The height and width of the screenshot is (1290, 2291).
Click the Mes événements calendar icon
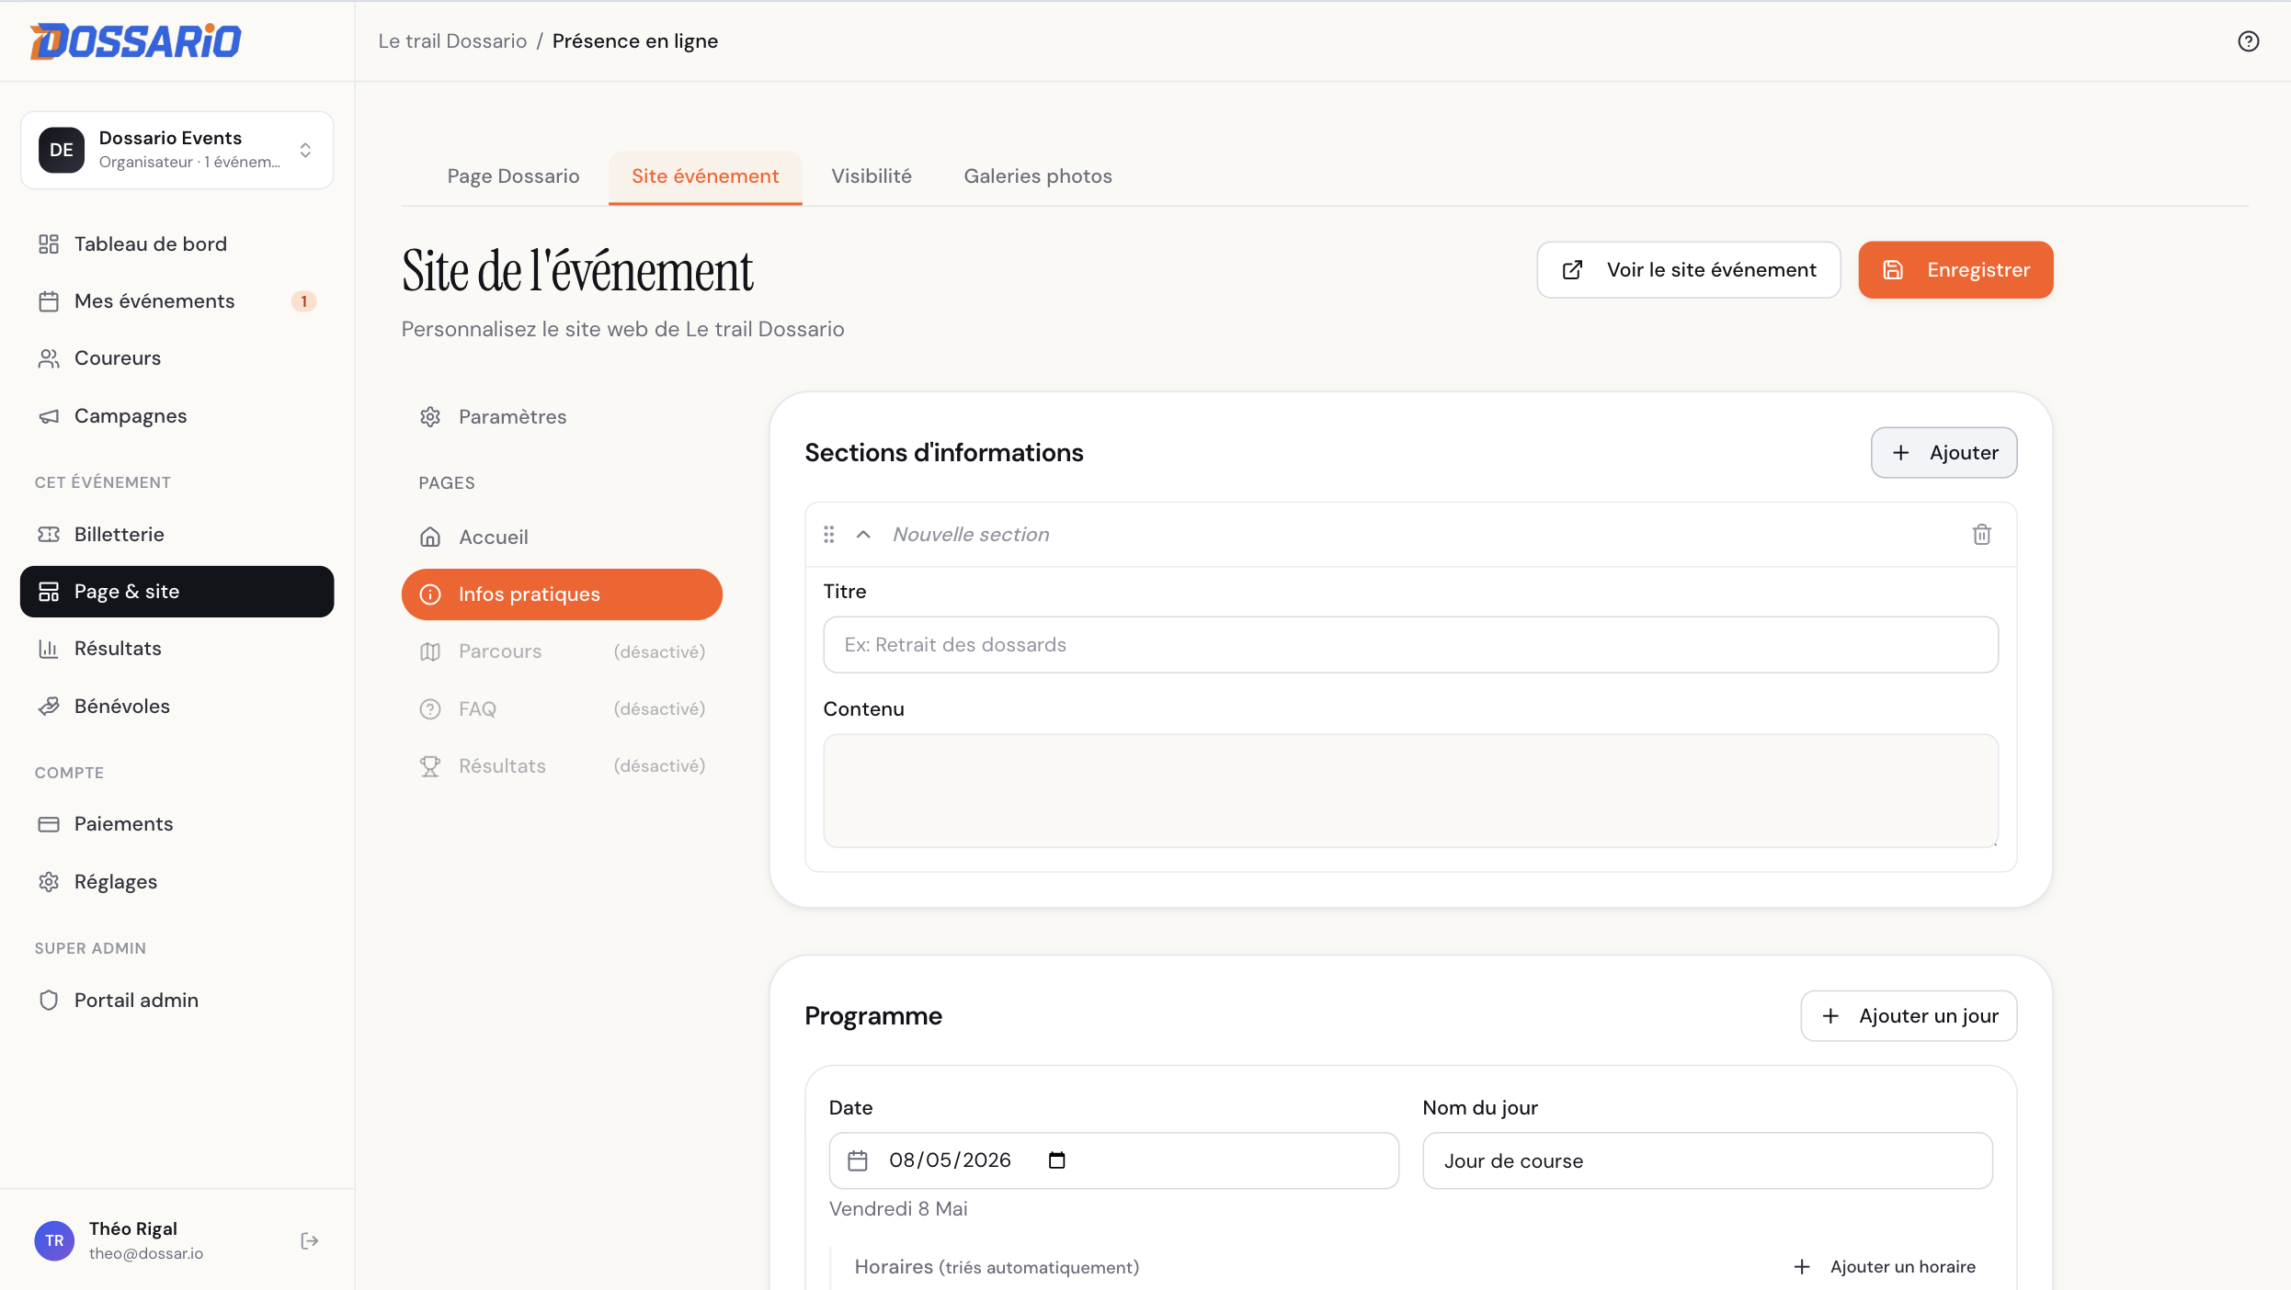coord(49,301)
